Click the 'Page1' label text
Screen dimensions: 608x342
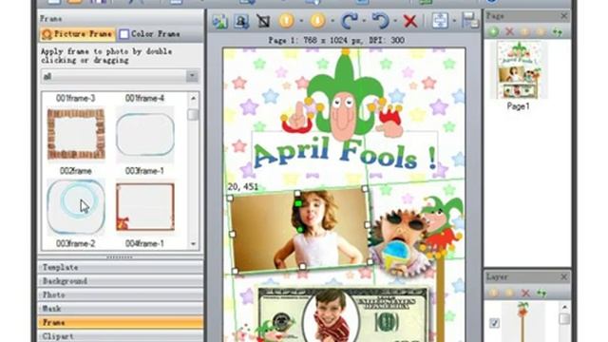click(519, 106)
